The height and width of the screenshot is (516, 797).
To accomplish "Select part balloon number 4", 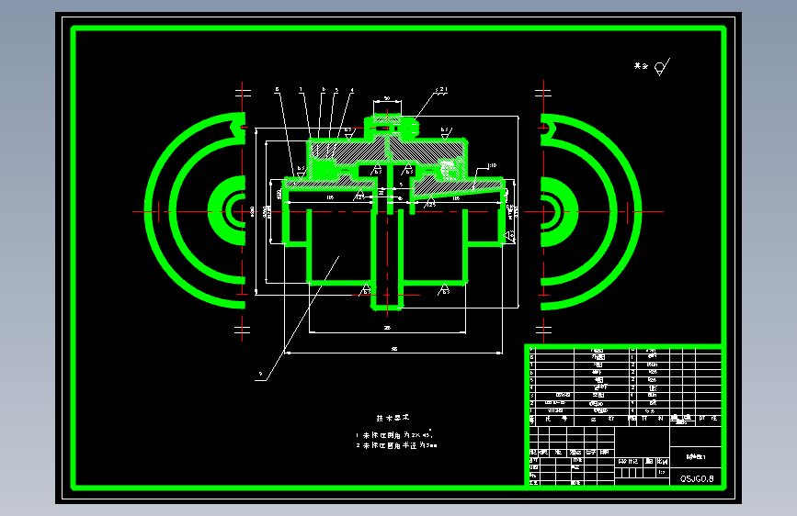I will [x=352, y=90].
